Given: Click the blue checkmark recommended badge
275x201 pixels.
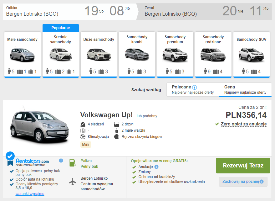Looking at the screenshot, I should tap(10, 156).
